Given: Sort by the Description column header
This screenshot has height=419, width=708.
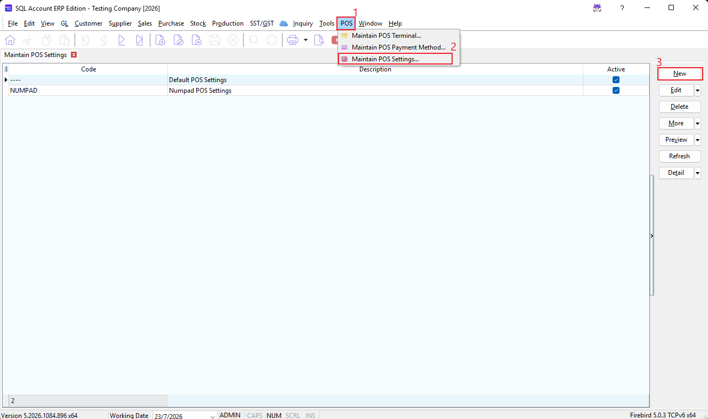Looking at the screenshot, I should tap(375, 69).
